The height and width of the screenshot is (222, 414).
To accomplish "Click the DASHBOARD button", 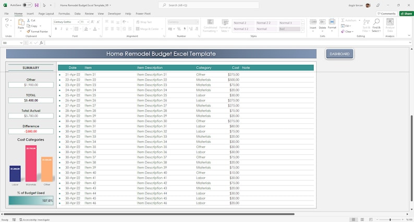I will point(339,54).
